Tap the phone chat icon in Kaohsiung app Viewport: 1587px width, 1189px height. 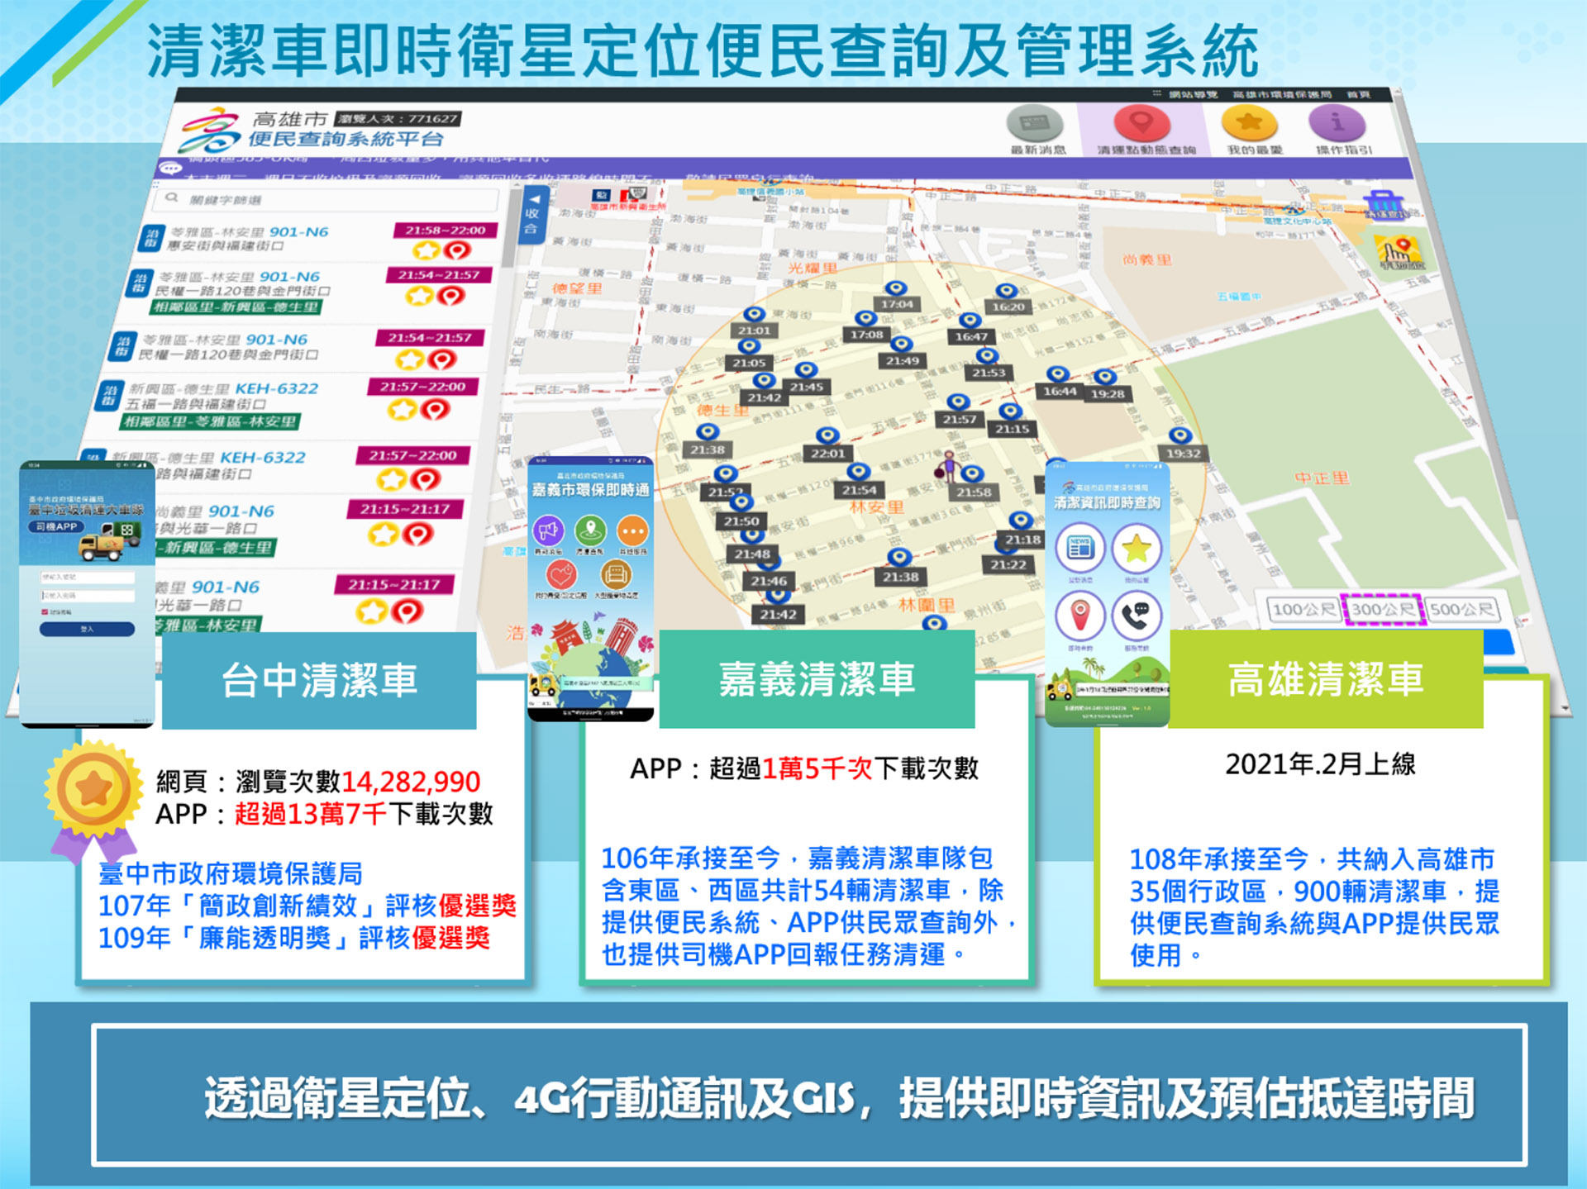(x=1137, y=616)
